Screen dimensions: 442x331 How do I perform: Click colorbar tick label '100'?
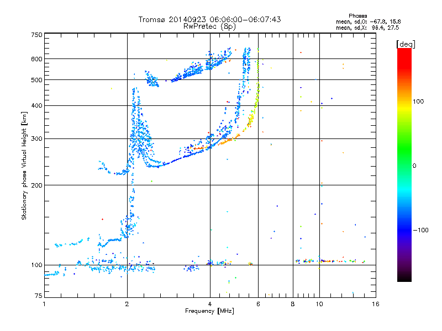coord(418,102)
